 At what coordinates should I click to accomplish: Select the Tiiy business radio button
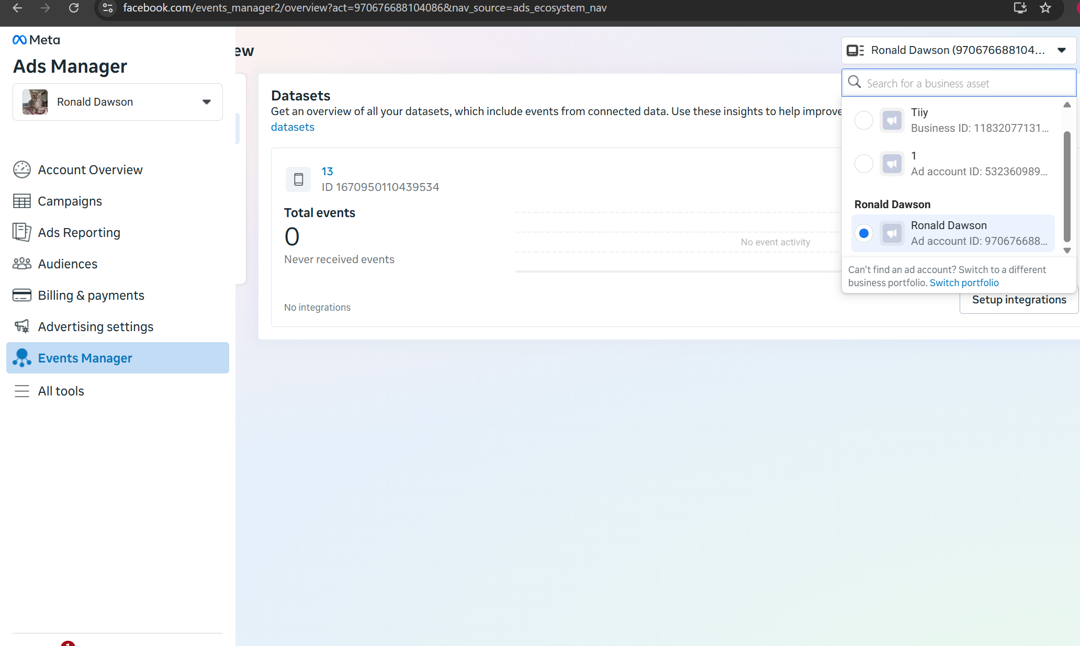(x=863, y=120)
